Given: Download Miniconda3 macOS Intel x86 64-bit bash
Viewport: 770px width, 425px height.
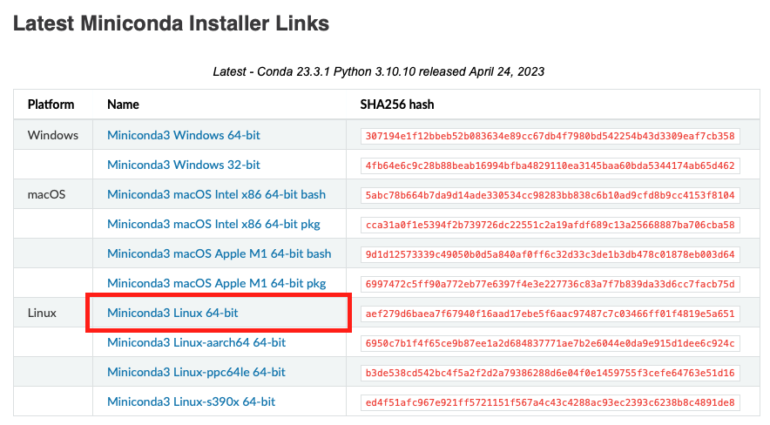Looking at the screenshot, I should (x=217, y=194).
